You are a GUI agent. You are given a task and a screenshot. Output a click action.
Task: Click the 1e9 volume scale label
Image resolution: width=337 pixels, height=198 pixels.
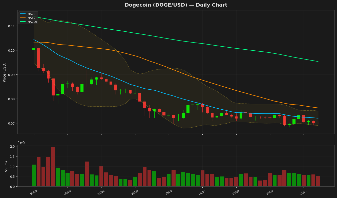(21, 143)
